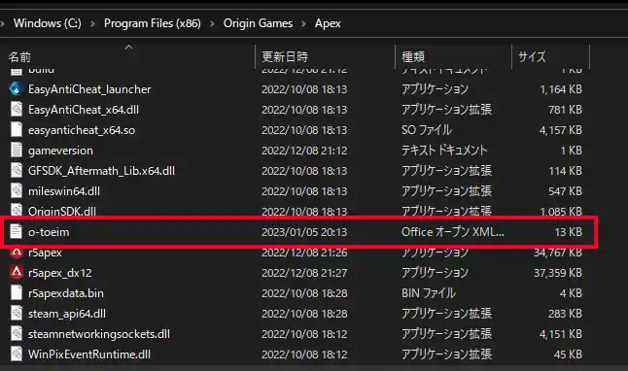Click the steamnetworkingsockets.dll file icon

pyautogui.click(x=16, y=334)
